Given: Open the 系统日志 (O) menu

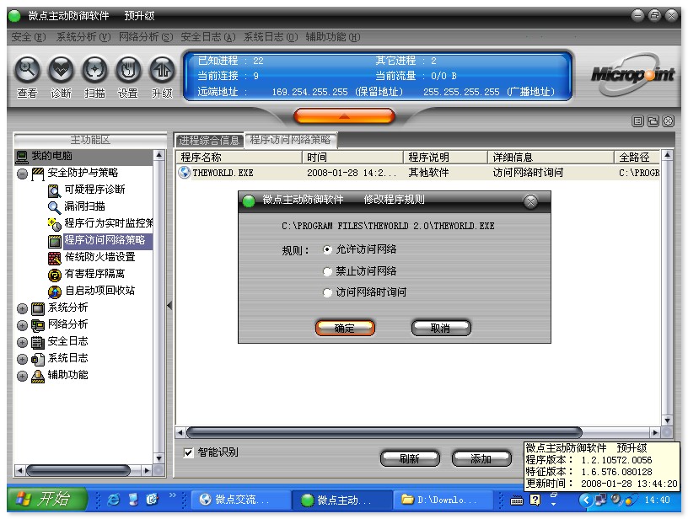Looking at the screenshot, I should [x=271, y=37].
